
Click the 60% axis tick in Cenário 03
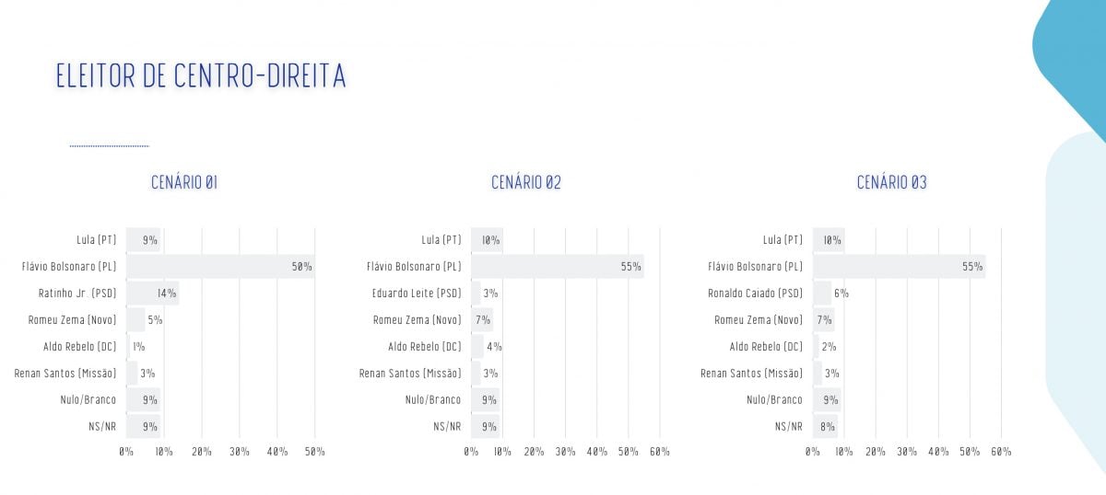1001,452
